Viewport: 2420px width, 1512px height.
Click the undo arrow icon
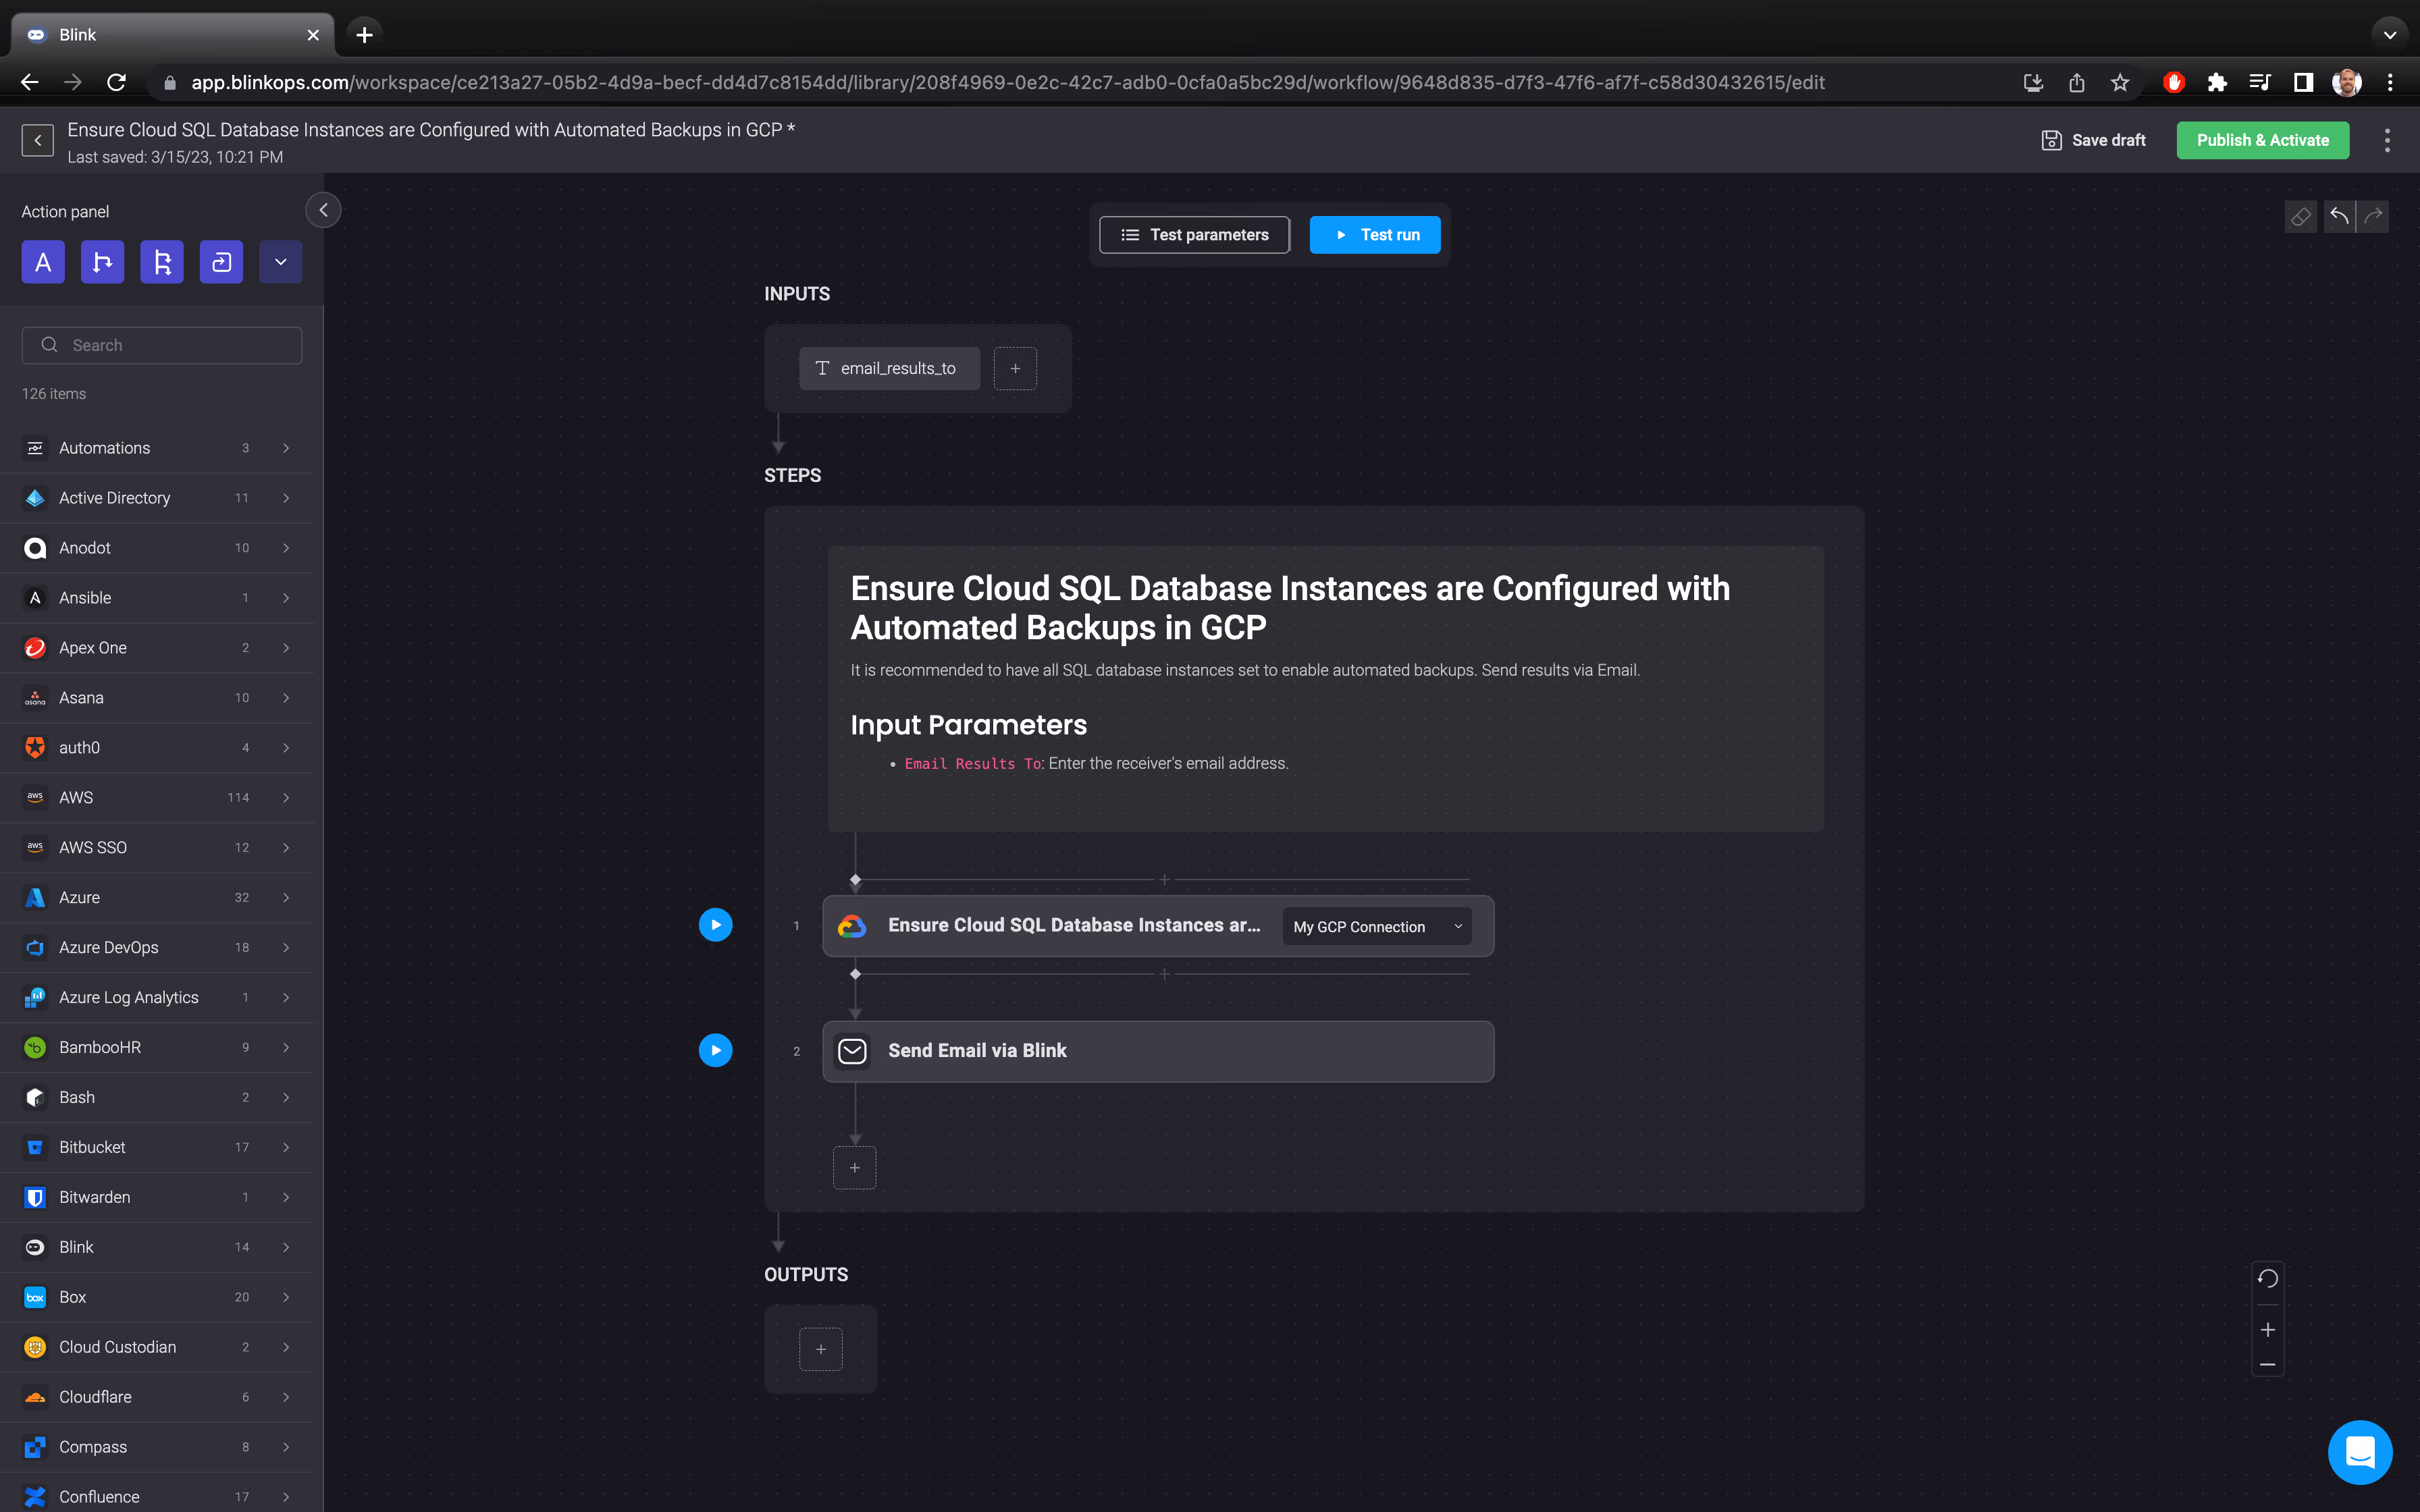coord(2339,216)
